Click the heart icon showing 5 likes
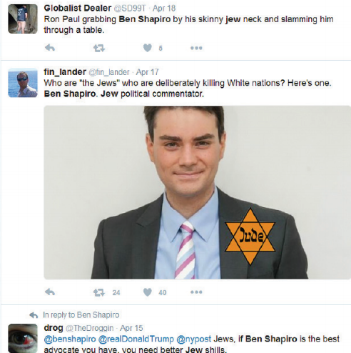The height and width of the screenshot is (353, 351). click(148, 48)
